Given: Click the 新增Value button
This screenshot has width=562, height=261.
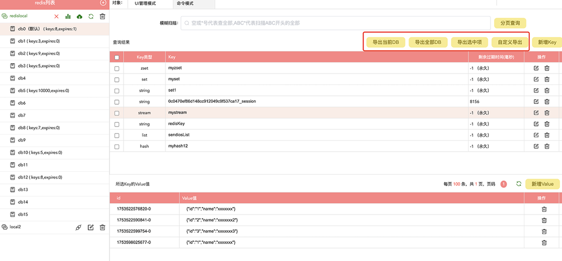Looking at the screenshot, I should coord(542,184).
